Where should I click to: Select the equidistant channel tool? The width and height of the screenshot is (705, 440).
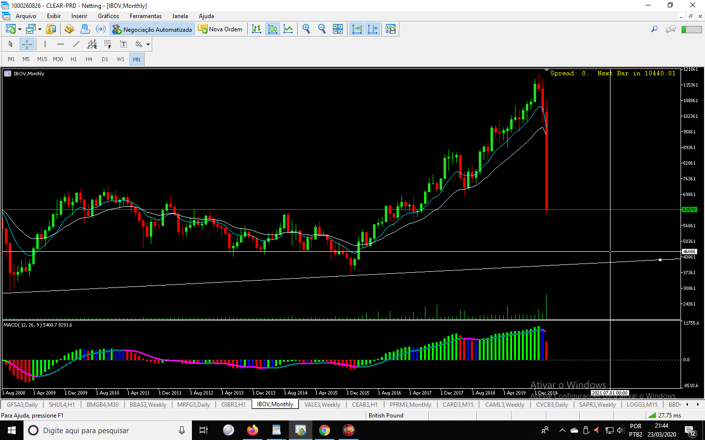[92, 44]
